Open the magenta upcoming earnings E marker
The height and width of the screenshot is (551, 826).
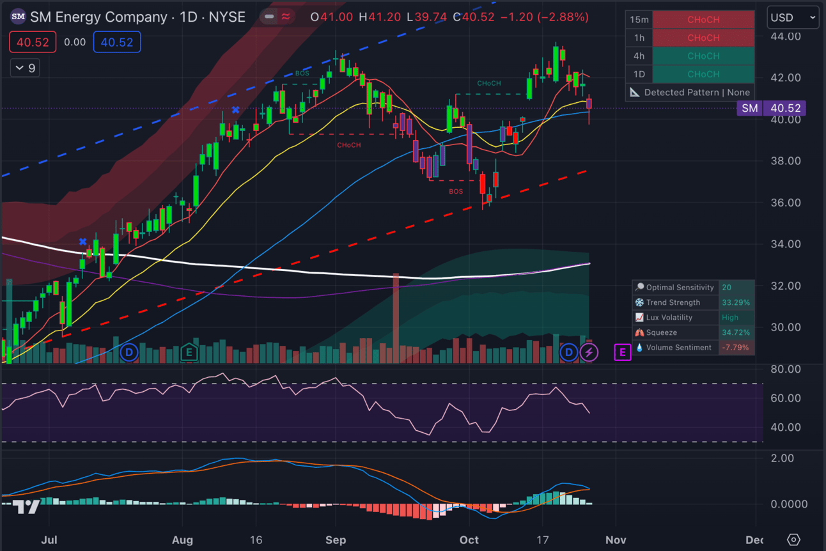point(622,352)
